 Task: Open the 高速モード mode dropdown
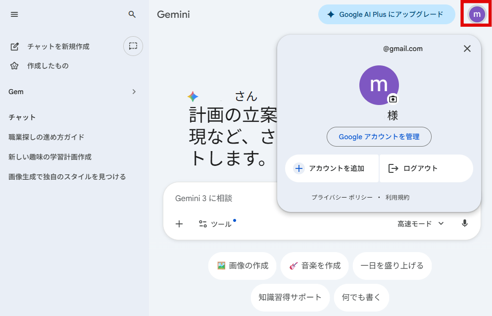pos(420,224)
